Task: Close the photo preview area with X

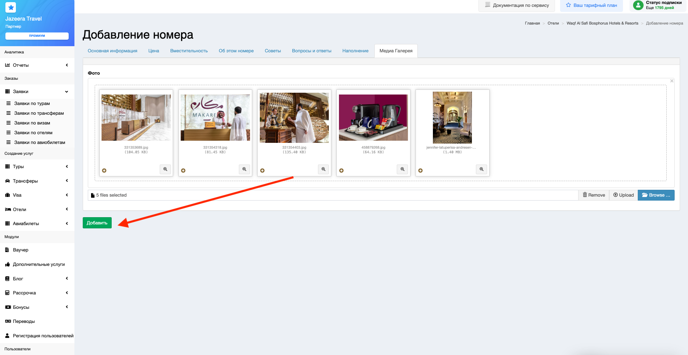Action: (x=672, y=81)
